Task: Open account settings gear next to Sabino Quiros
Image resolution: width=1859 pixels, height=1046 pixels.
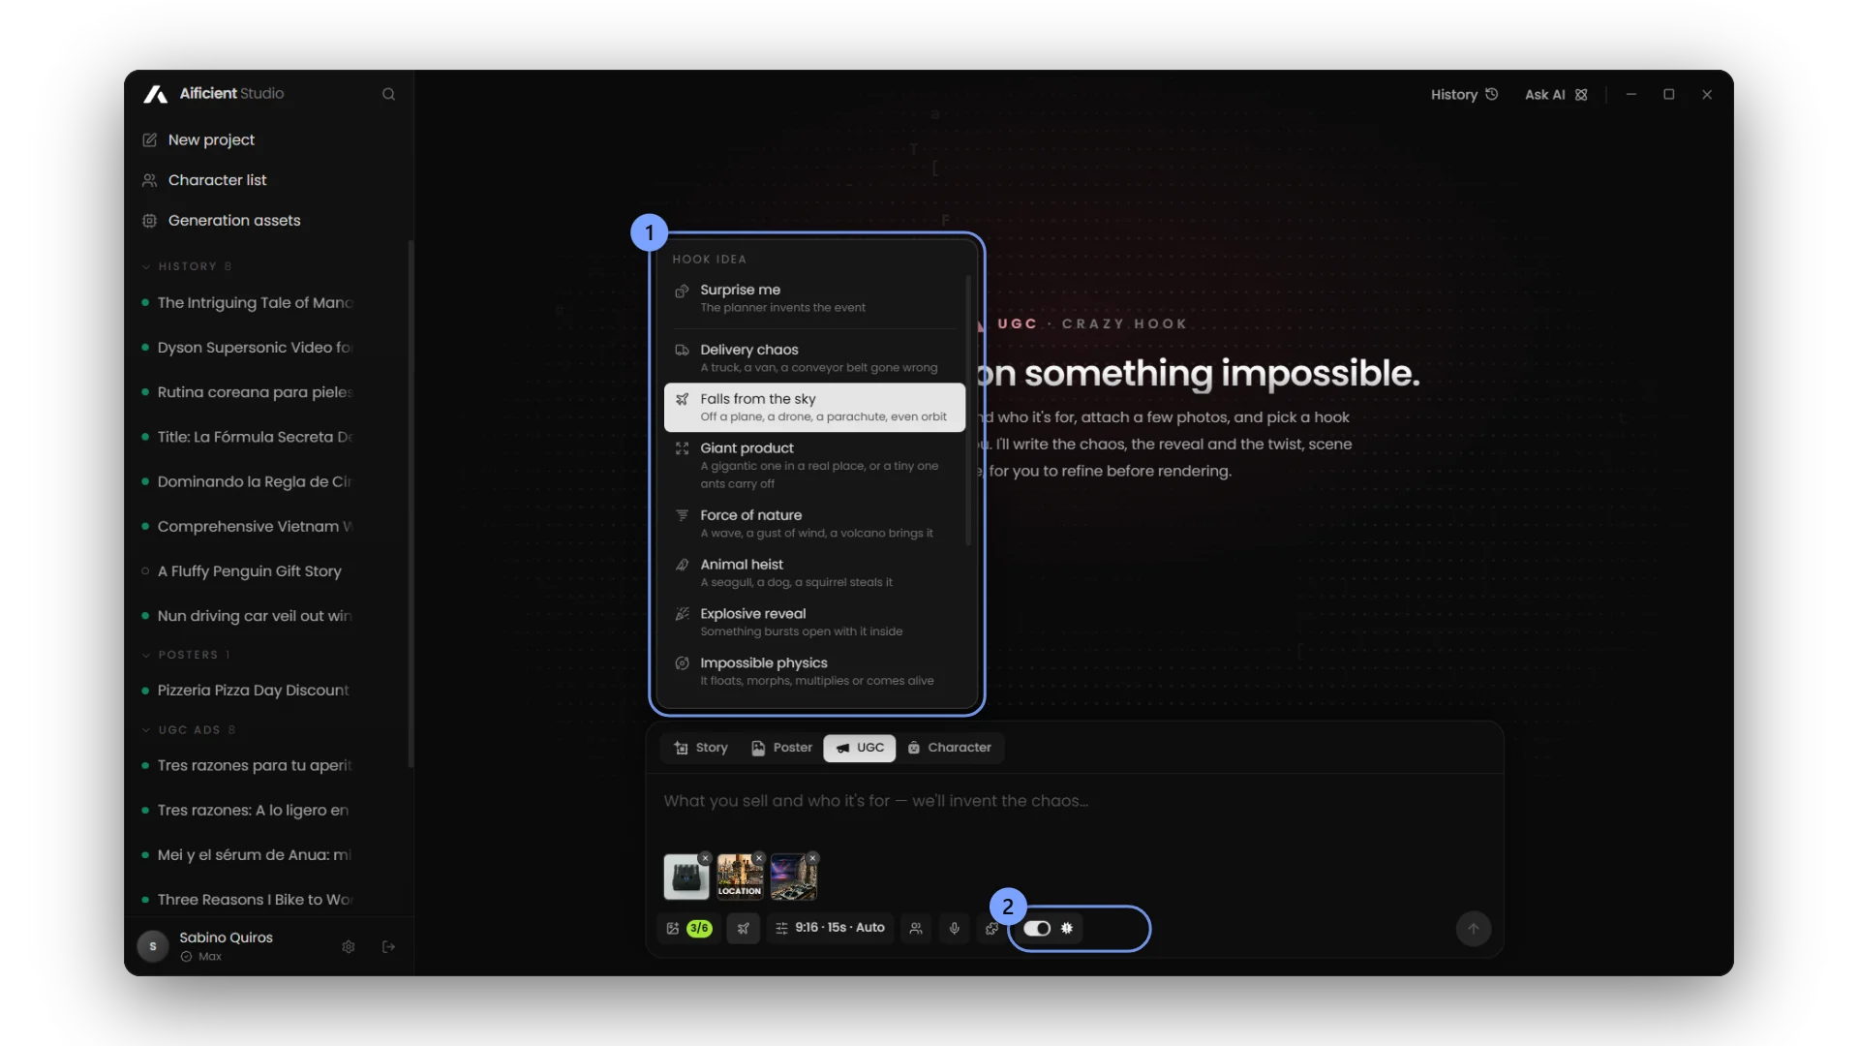Action: tap(349, 947)
